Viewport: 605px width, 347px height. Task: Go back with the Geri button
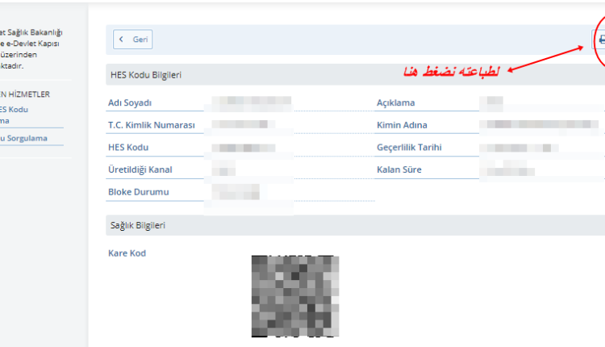pos(133,40)
